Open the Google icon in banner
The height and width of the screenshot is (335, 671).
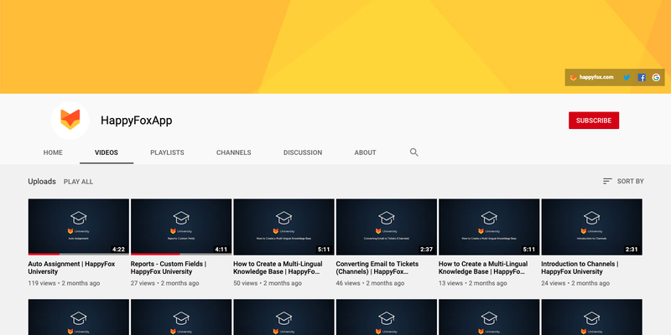(x=656, y=77)
